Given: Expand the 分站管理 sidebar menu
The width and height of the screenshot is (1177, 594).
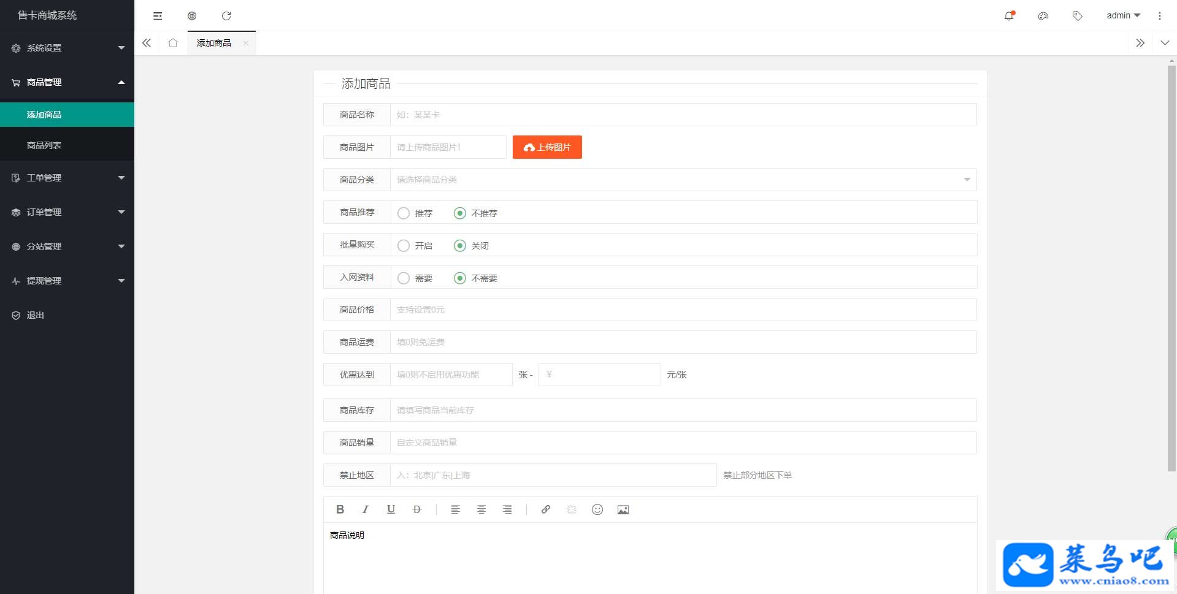Looking at the screenshot, I should click(x=67, y=246).
